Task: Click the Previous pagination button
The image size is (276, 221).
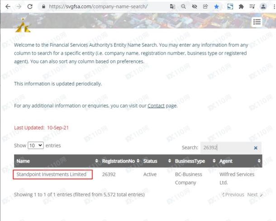Action: click(233, 195)
